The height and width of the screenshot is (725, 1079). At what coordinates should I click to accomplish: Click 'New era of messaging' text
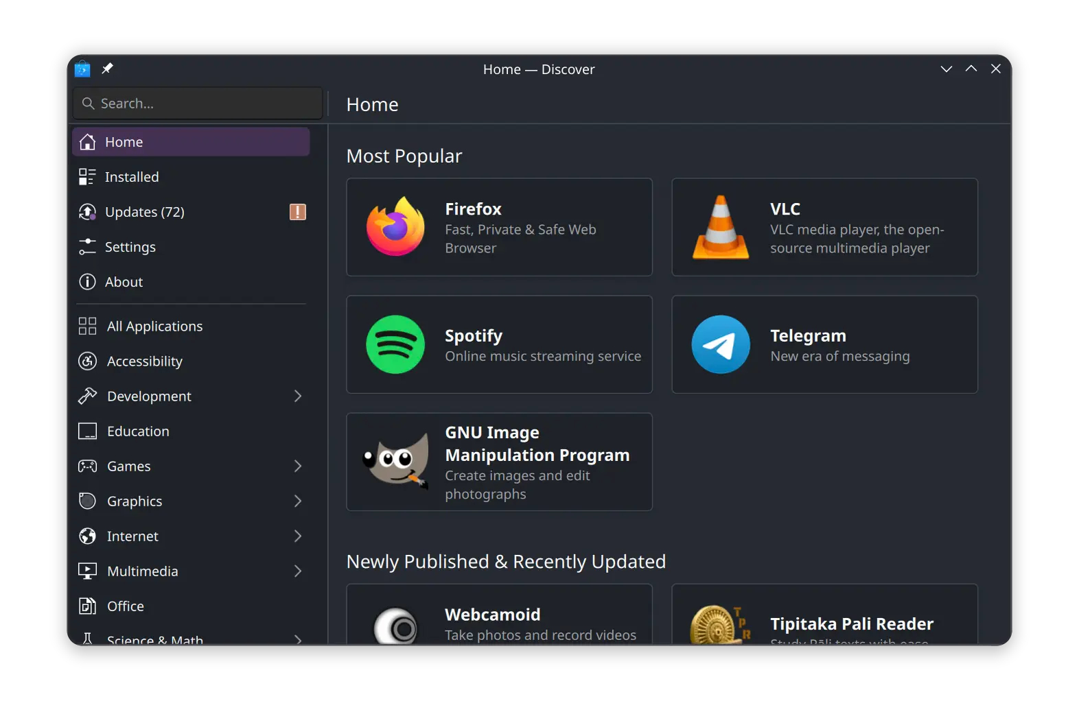840,356
